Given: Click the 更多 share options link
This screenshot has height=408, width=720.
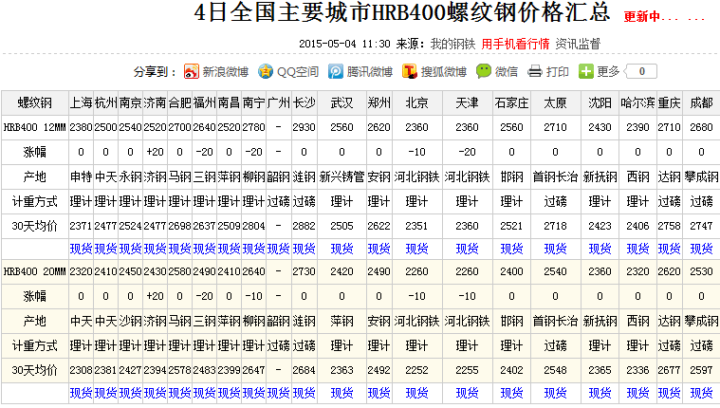Looking at the screenshot, I should [x=608, y=72].
